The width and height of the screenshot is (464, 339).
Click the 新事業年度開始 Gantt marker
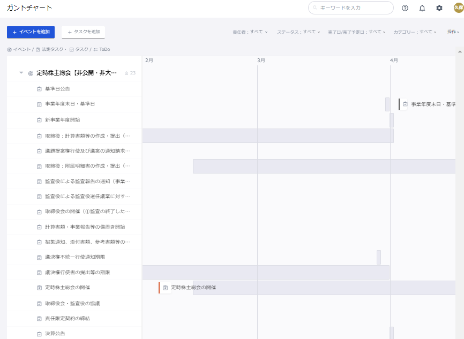[392, 120]
